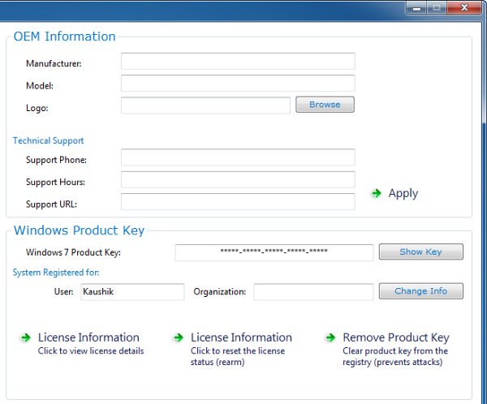Screen dimensions: 487x404
Task: Focus the Manufacturer input field
Action: [238, 61]
